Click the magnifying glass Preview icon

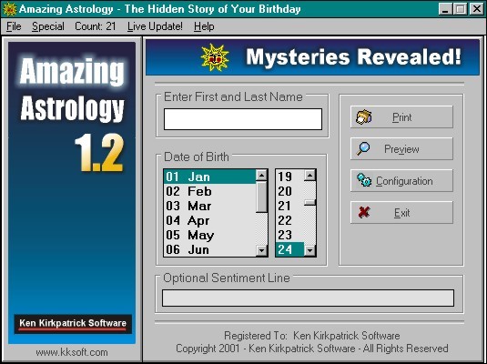click(x=363, y=148)
